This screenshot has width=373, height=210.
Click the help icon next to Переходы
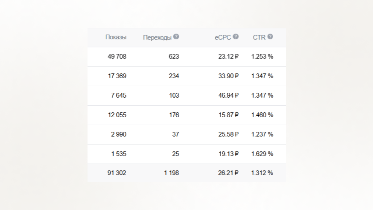pos(176,37)
